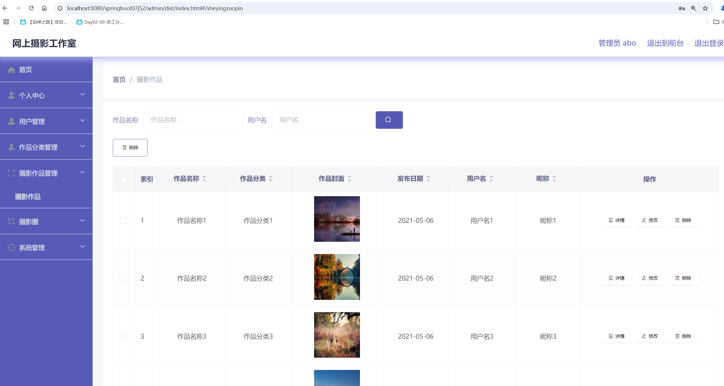Click the magnifier search button
Screen dimensions: 724x386
pyautogui.click(x=389, y=120)
